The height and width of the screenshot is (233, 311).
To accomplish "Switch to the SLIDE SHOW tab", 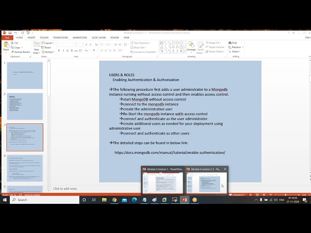I will pyautogui.click(x=99, y=38).
